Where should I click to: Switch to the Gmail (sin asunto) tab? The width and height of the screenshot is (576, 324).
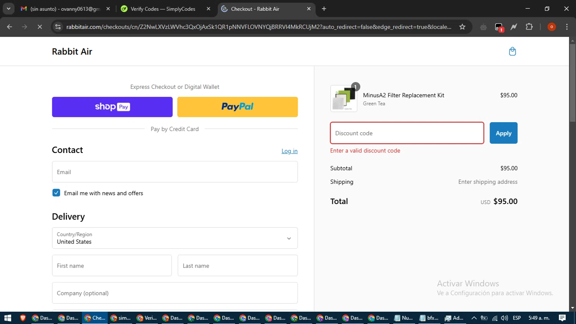pyautogui.click(x=65, y=9)
